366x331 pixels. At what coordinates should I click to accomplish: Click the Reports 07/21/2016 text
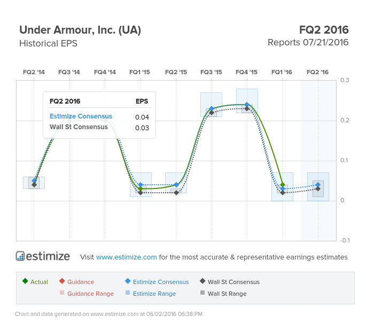[x=308, y=43]
